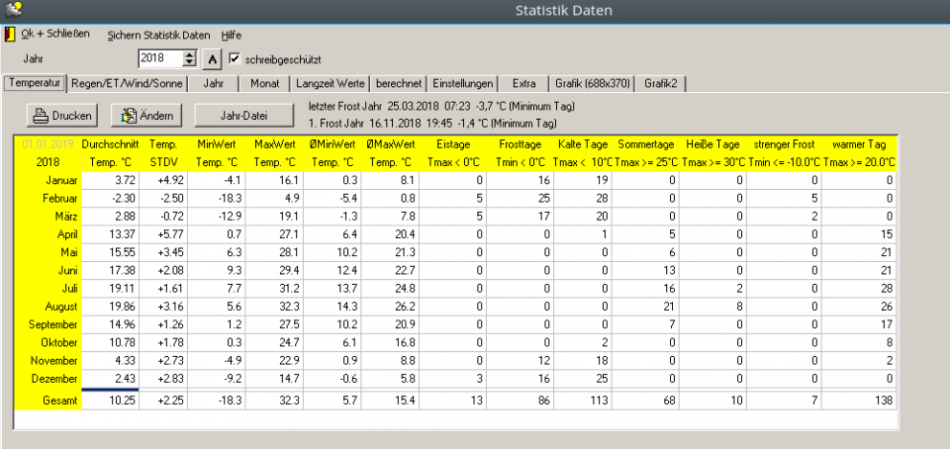Open the Einstellungen tab
The width and height of the screenshot is (950, 449).
pos(462,83)
